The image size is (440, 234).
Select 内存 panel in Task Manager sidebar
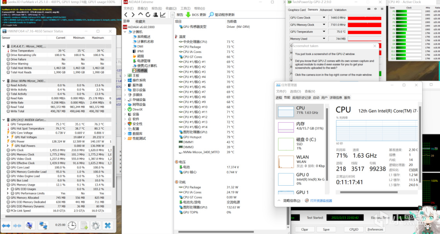(x=300, y=126)
